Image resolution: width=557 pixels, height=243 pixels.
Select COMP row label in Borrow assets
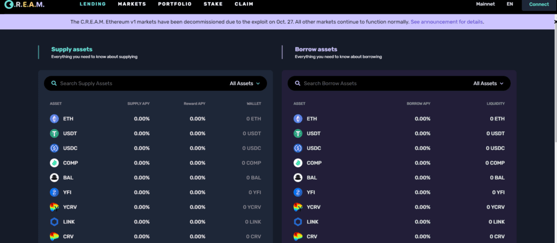(x=314, y=163)
